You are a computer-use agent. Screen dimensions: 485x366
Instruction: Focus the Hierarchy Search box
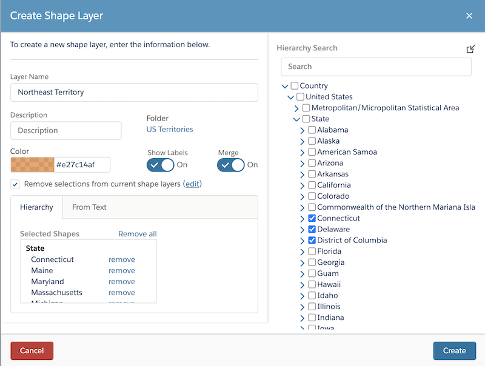click(376, 67)
